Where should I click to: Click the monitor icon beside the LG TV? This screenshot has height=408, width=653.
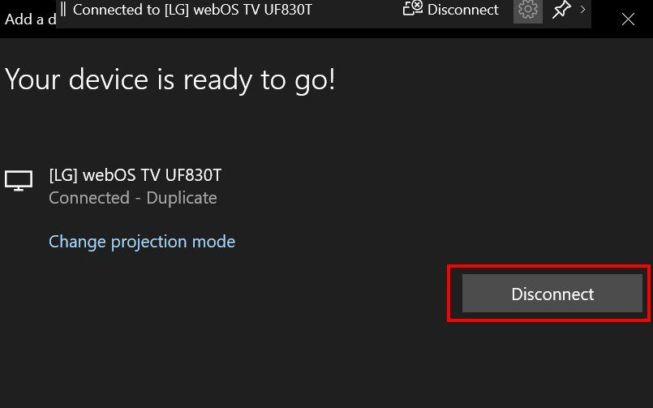click(19, 180)
